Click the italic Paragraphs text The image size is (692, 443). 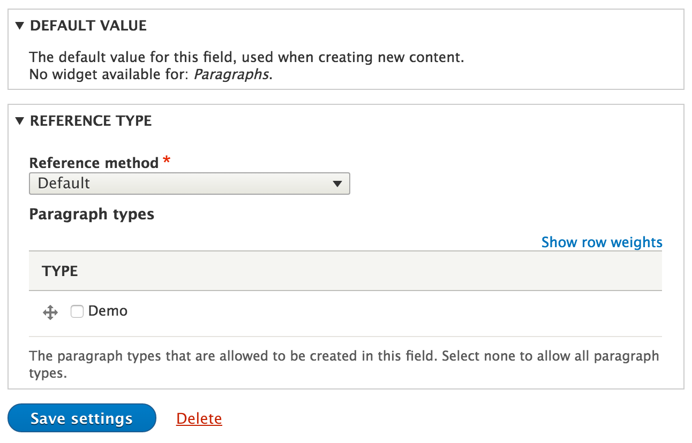[x=231, y=74]
